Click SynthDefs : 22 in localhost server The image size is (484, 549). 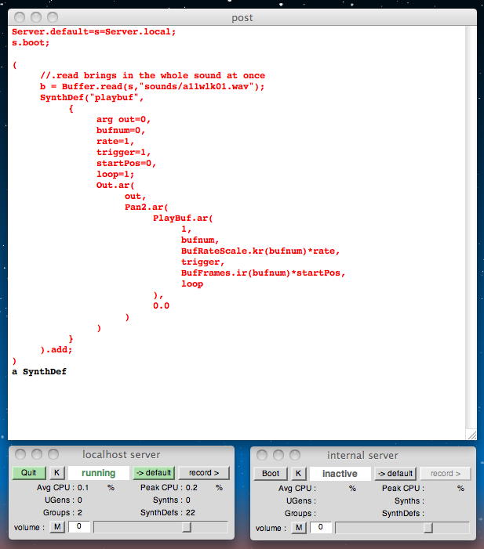(x=168, y=512)
